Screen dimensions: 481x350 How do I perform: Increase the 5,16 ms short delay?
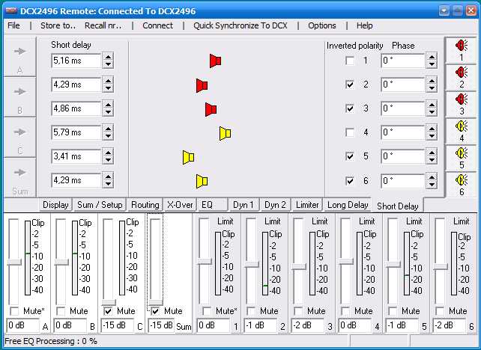pyautogui.click(x=108, y=57)
